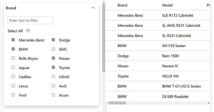Toggle the Select All indeterminate checkbox
The height and width of the screenshot is (112, 214).
point(28,31)
